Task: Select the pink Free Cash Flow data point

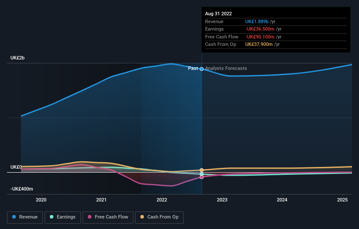Action: coord(202,177)
